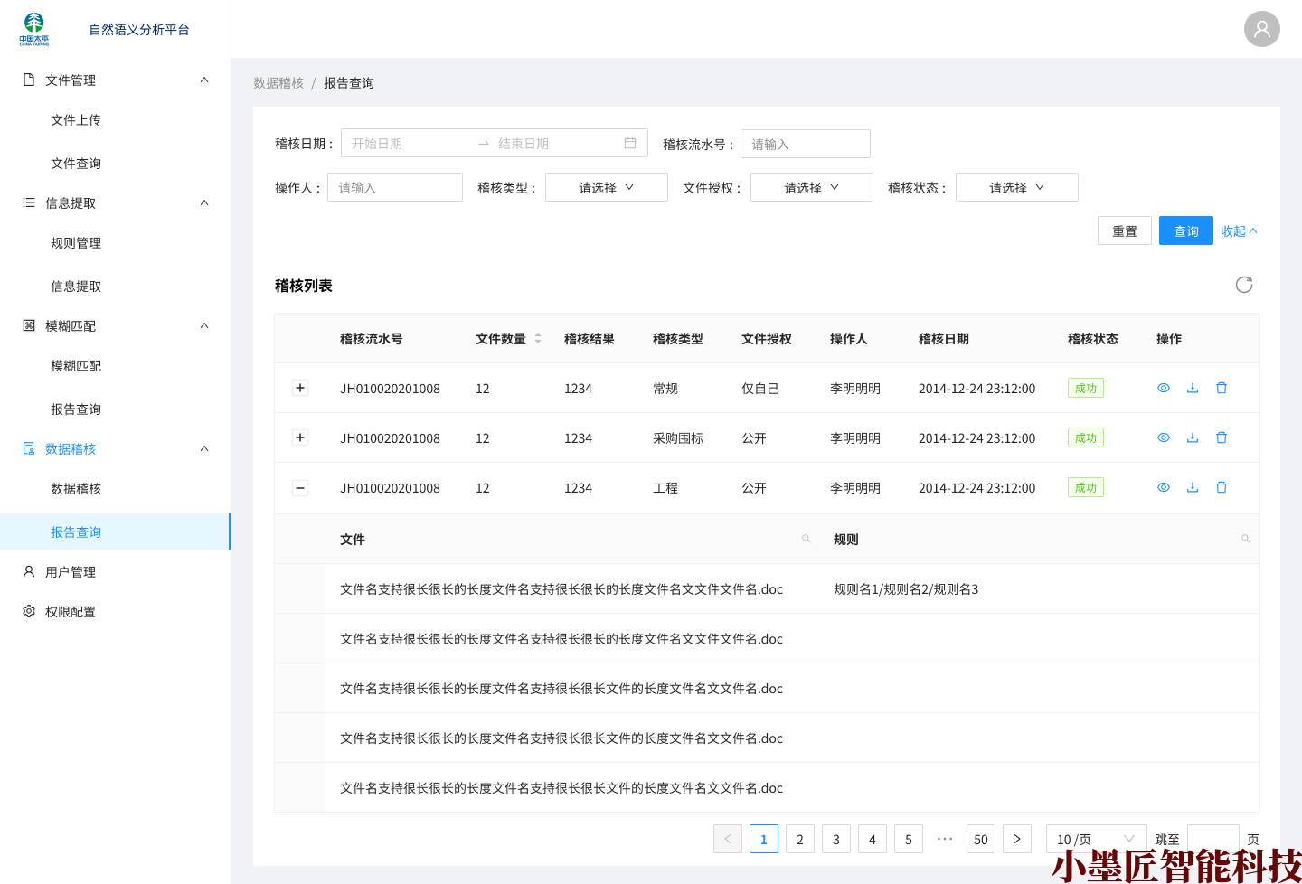Download the report in the first table row
1302x884 pixels.
tap(1193, 388)
